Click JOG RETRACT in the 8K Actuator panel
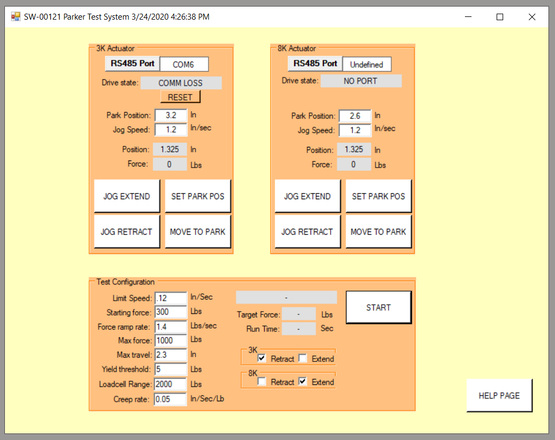 pyautogui.click(x=308, y=231)
